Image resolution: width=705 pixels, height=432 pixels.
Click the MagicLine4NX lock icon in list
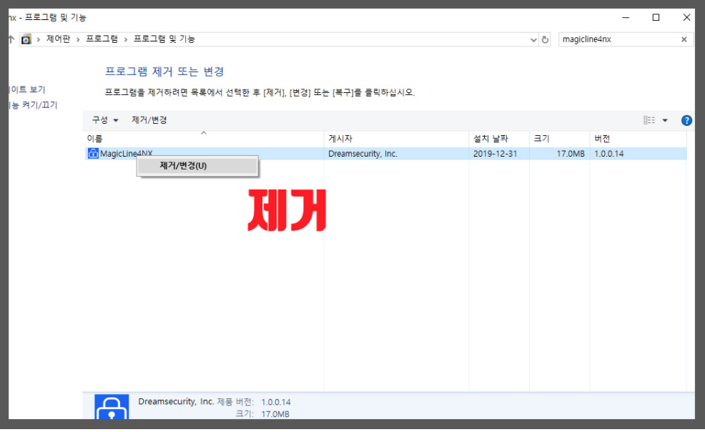[93, 153]
